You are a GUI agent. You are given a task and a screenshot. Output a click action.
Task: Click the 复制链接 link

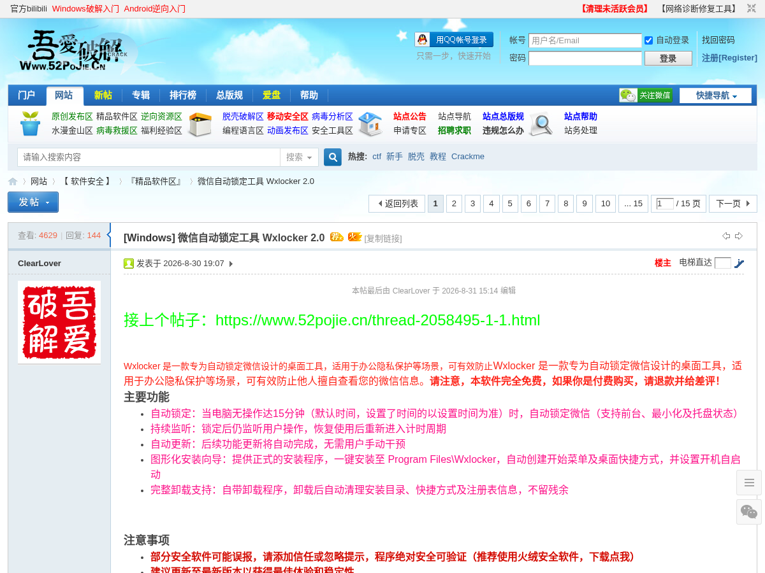[x=383, y=239]
